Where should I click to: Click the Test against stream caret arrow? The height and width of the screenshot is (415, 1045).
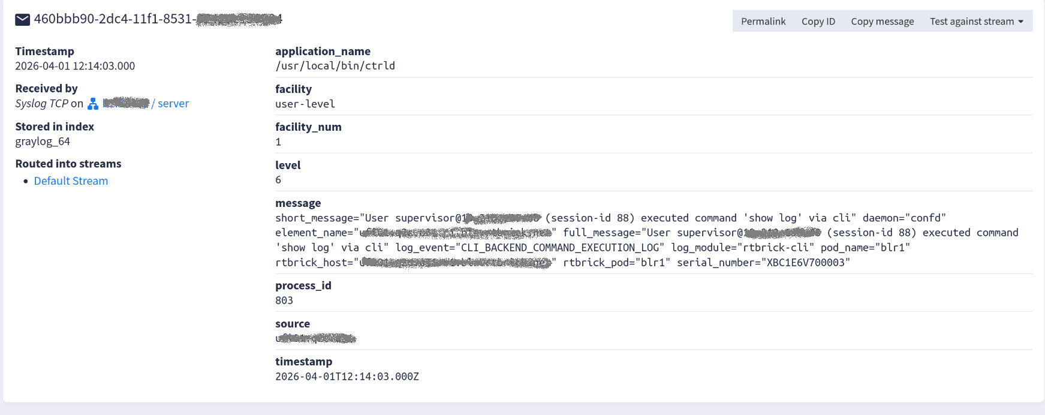[x=1022, y=21]
